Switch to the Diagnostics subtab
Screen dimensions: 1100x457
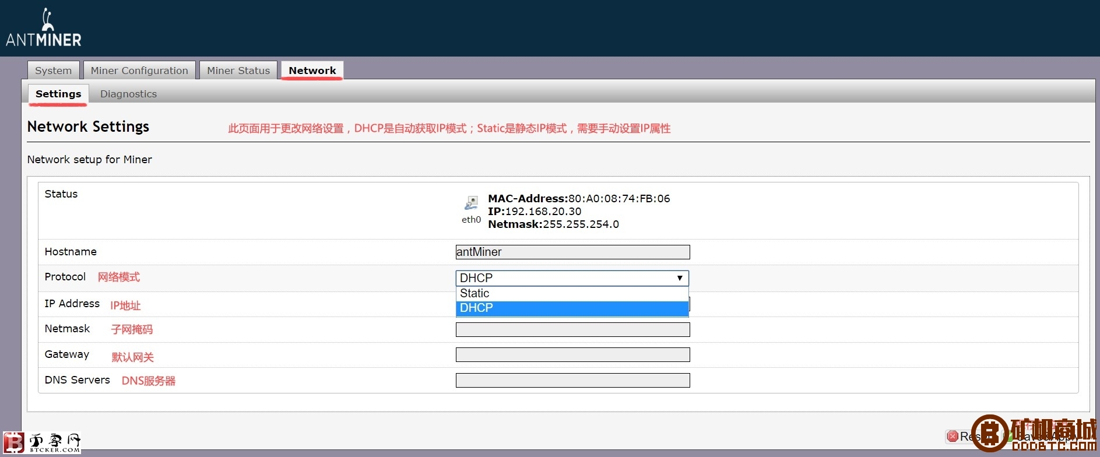[x=128, y=94]
